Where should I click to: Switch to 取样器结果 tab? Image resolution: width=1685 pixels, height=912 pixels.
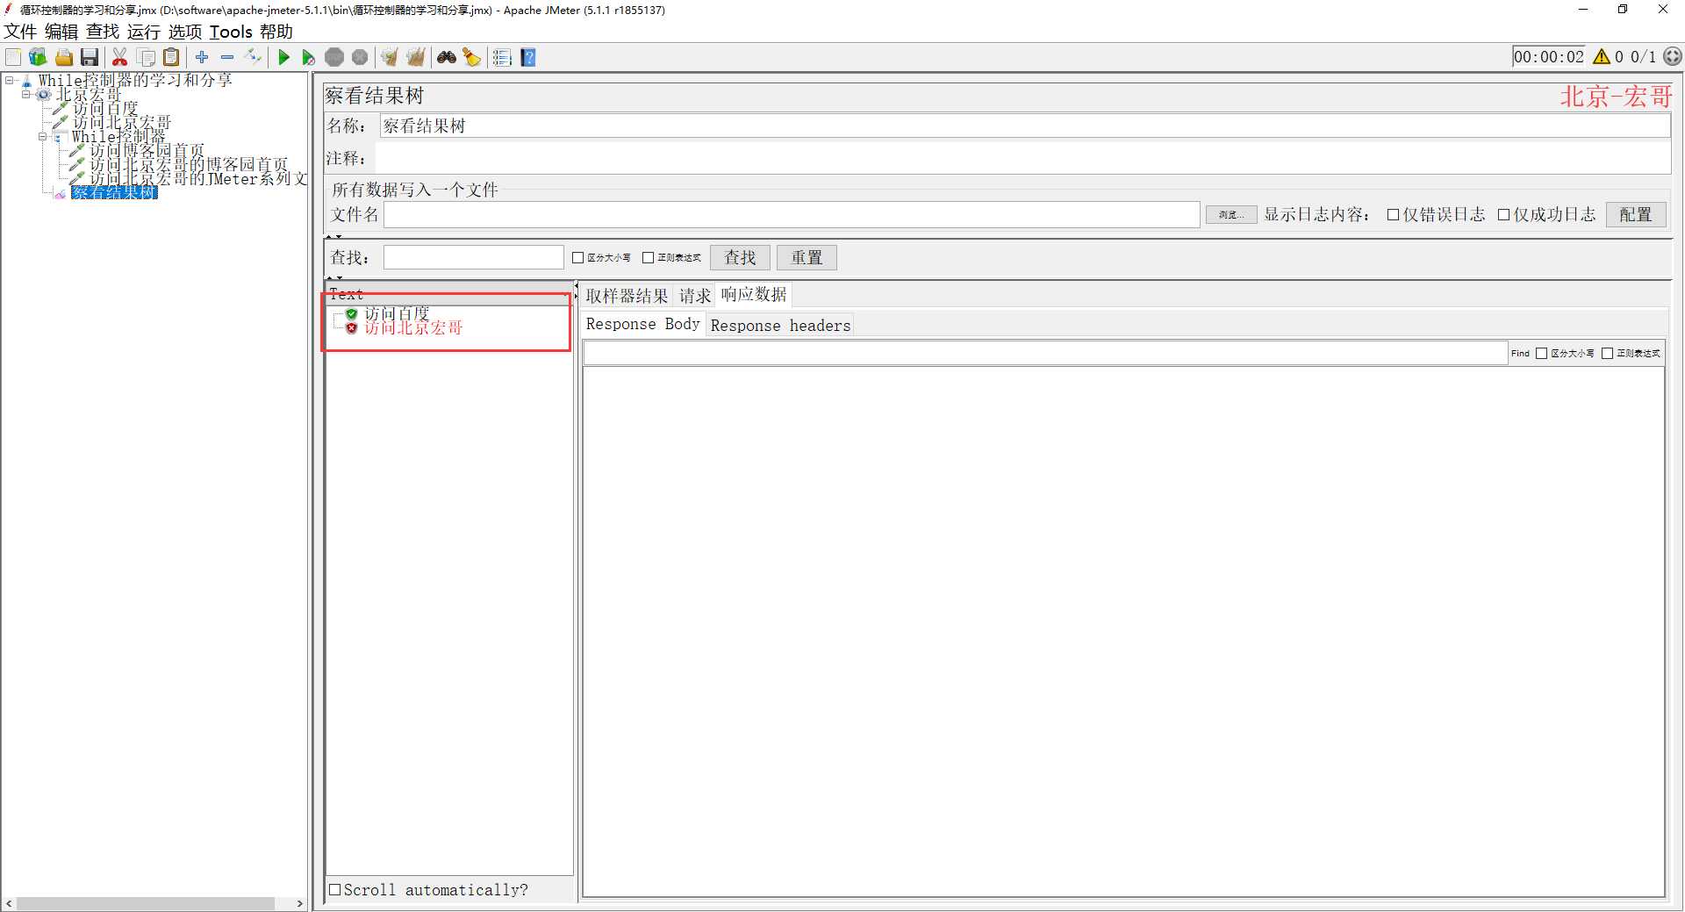(x=627, y=296)
